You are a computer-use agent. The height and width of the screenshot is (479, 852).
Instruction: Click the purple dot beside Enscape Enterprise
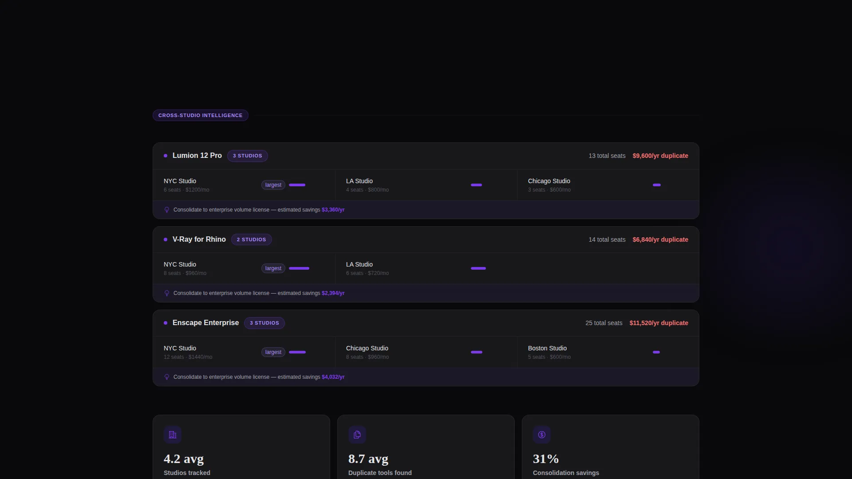tap(166, 323)
